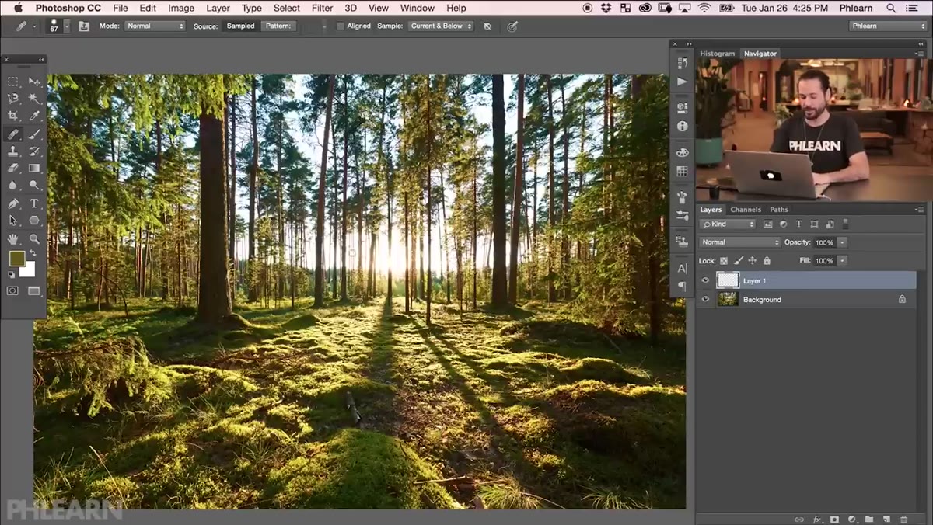Viewport: 933px width, 525px height.
Task: Hide the Background layer eye icon
Action: coord(706,299)
